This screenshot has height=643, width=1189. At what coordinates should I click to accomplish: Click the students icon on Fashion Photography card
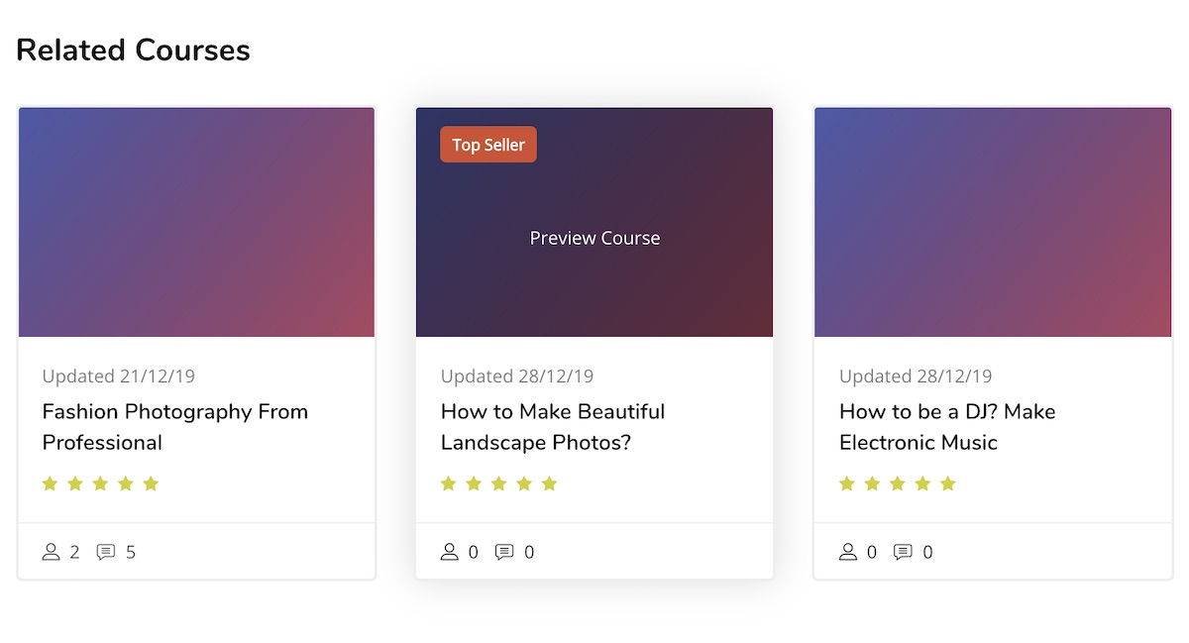pos(52,552)
